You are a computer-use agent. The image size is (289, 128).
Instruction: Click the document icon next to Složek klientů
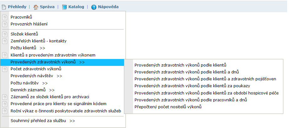click(x=5, y=34)
